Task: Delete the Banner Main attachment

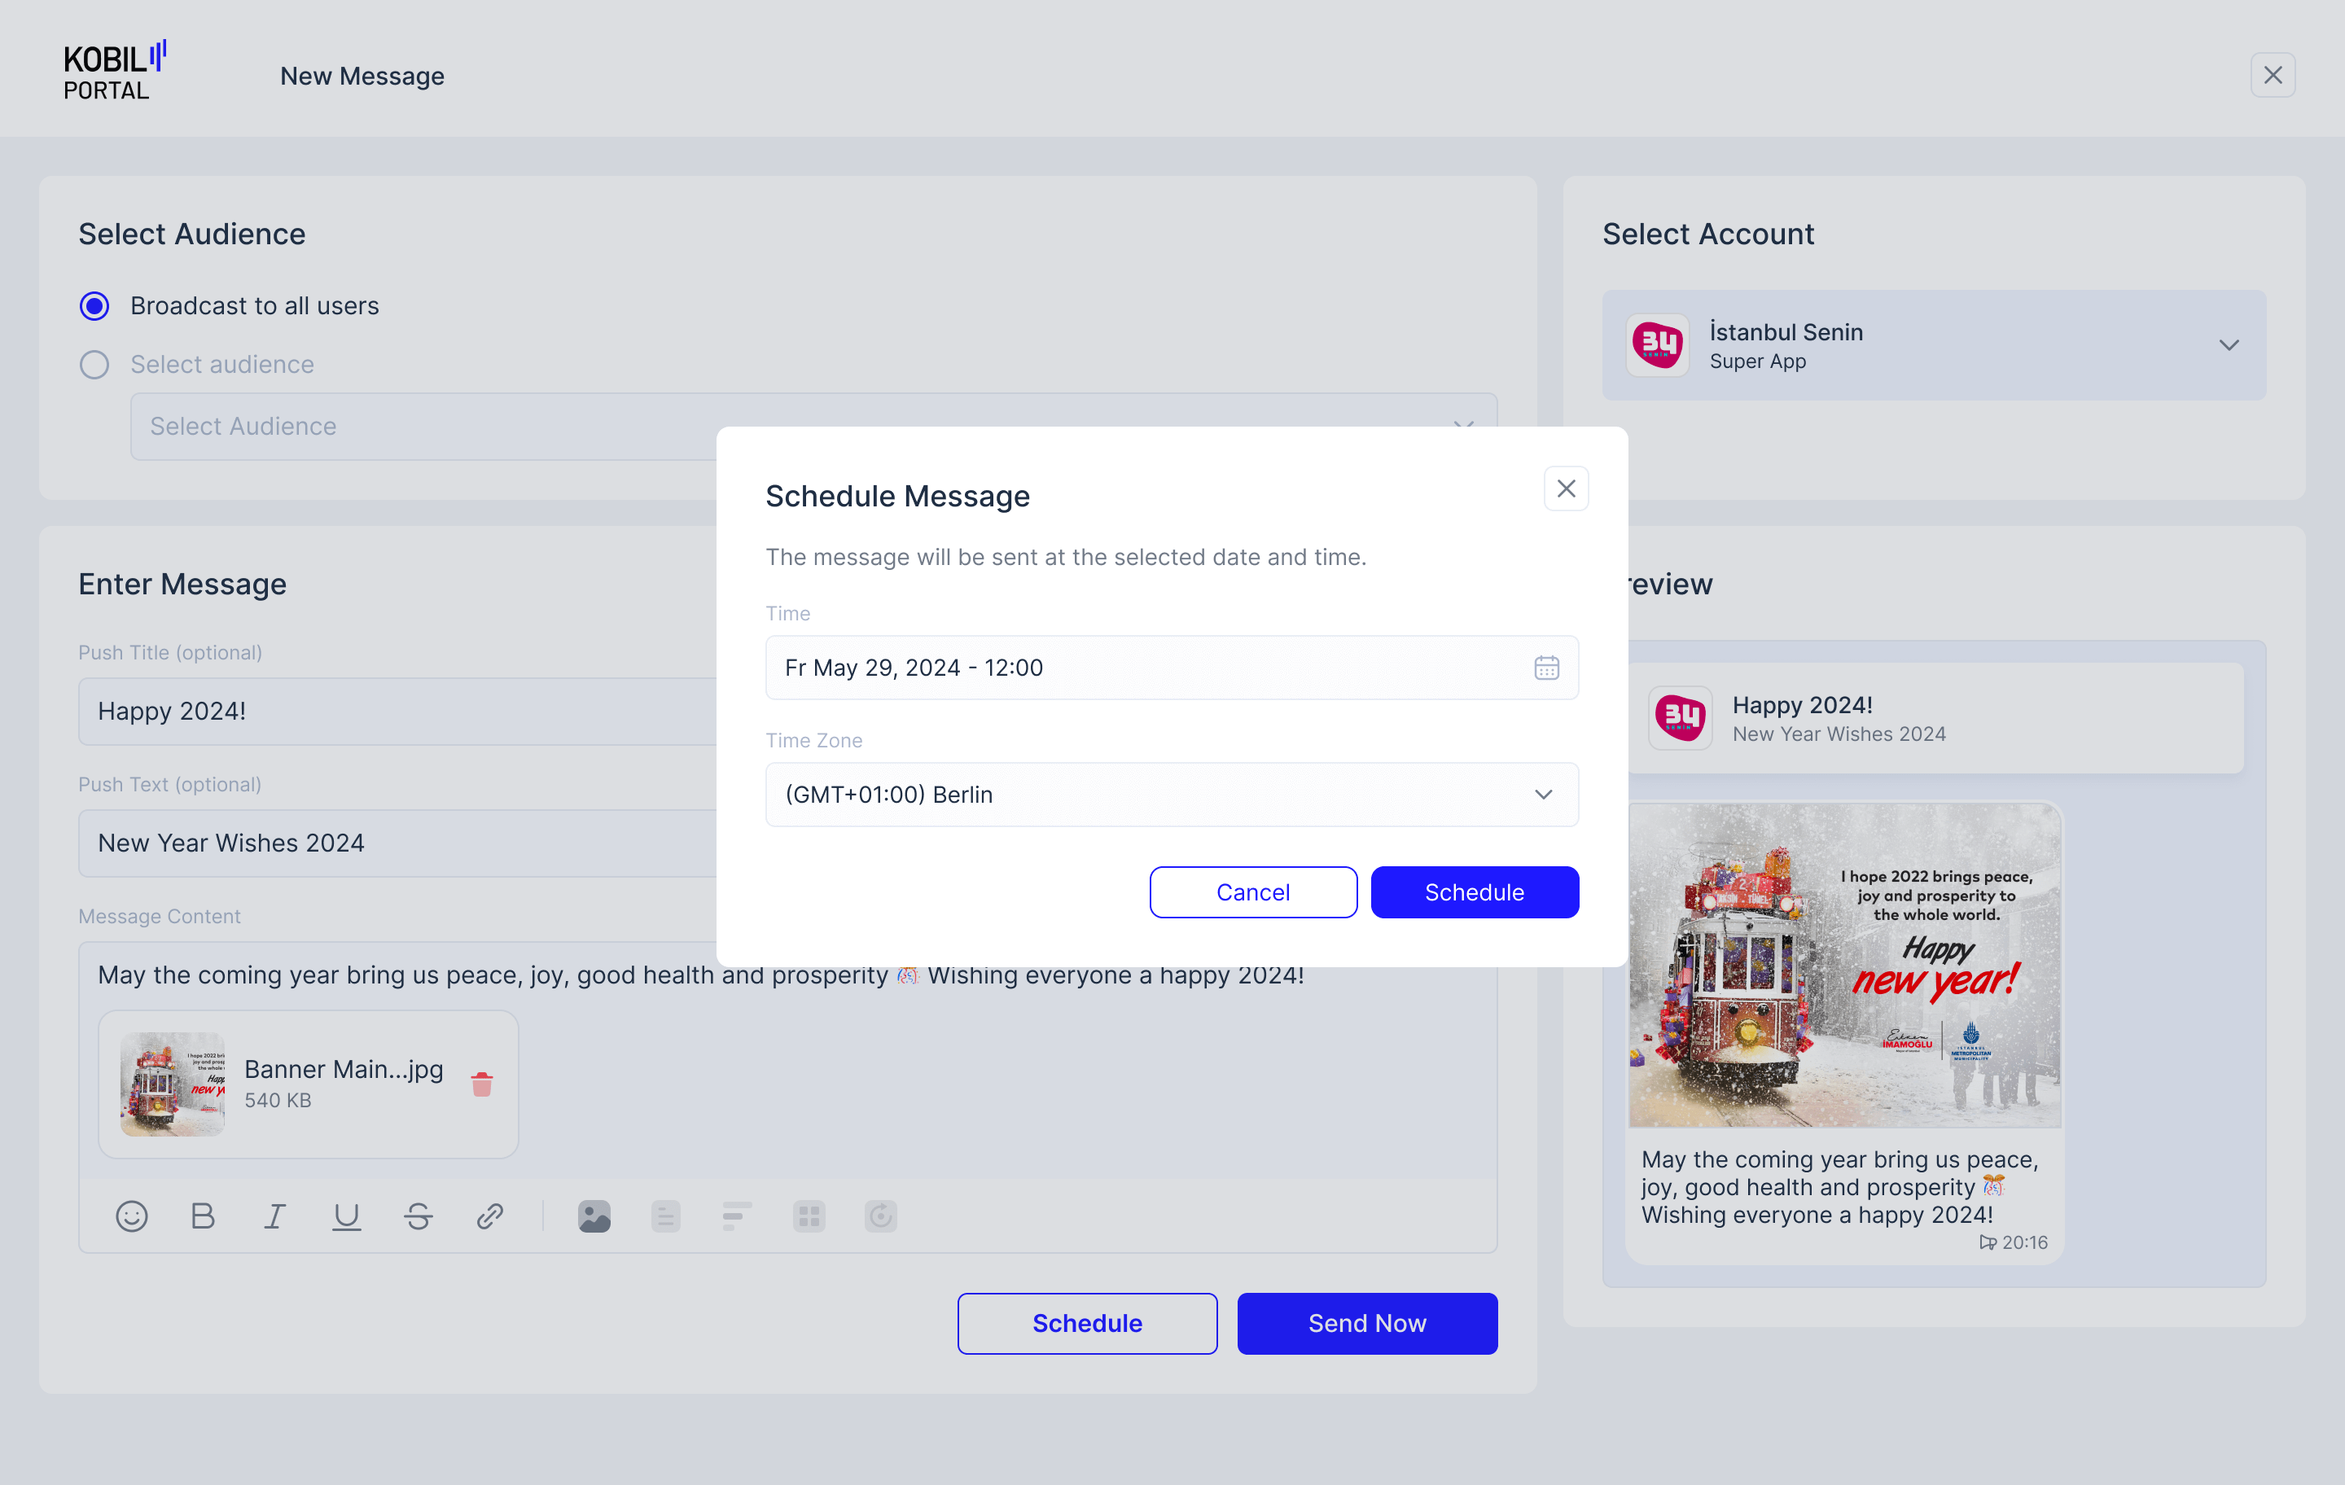Action: [x=482, y=1083]
